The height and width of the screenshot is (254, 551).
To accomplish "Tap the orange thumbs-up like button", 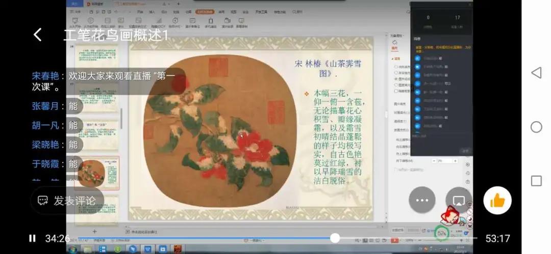I will (497, 201).
